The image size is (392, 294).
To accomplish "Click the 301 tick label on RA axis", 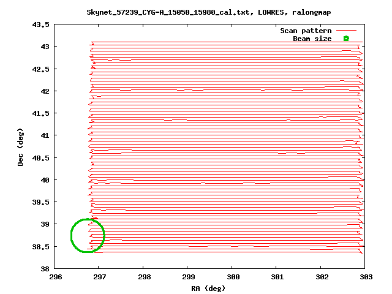I will pyautogui.click(x=277, y=277).
